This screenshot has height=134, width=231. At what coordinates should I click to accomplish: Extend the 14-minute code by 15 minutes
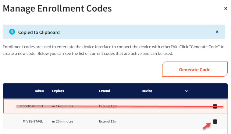tap(108, 106)
